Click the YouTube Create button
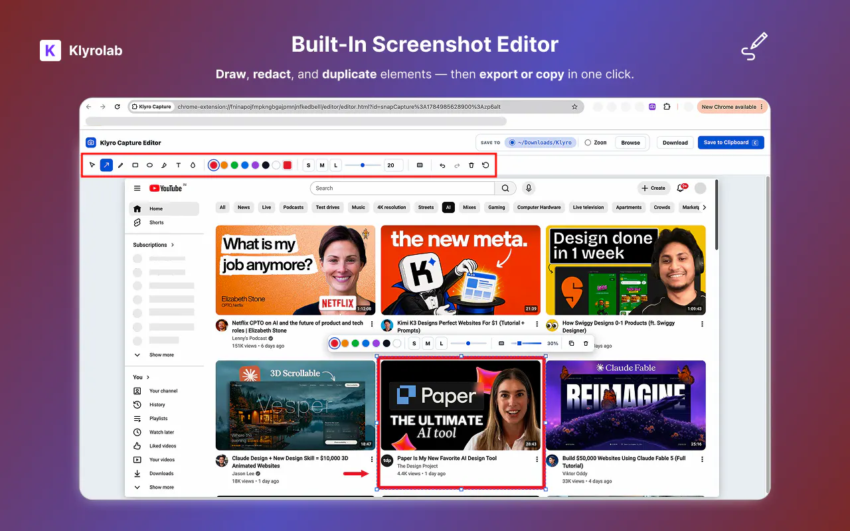The width and height of the screenshot is (850, 531). [x=653, y=189]
